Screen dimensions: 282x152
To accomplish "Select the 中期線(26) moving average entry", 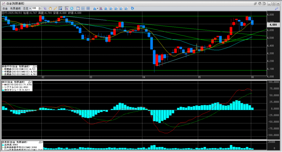I will click(x=20, y=72).
